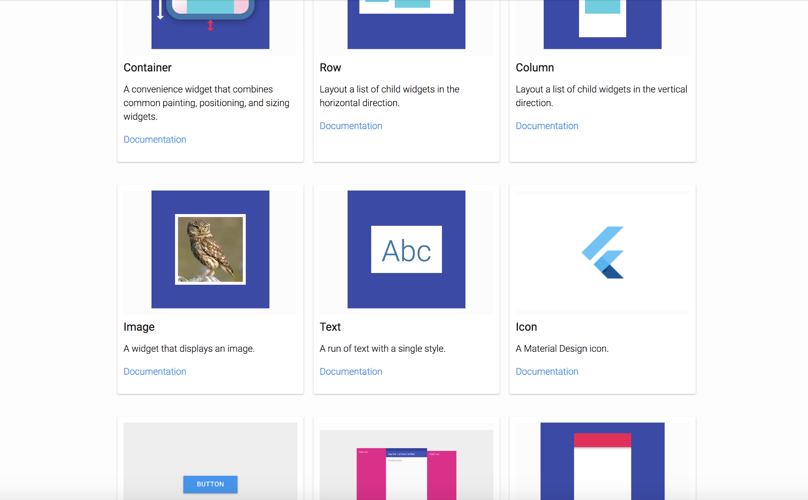The image size is (808, 500).
Task: Click the Abc illustration in the Text card
Action: click(x=406, y=249)
